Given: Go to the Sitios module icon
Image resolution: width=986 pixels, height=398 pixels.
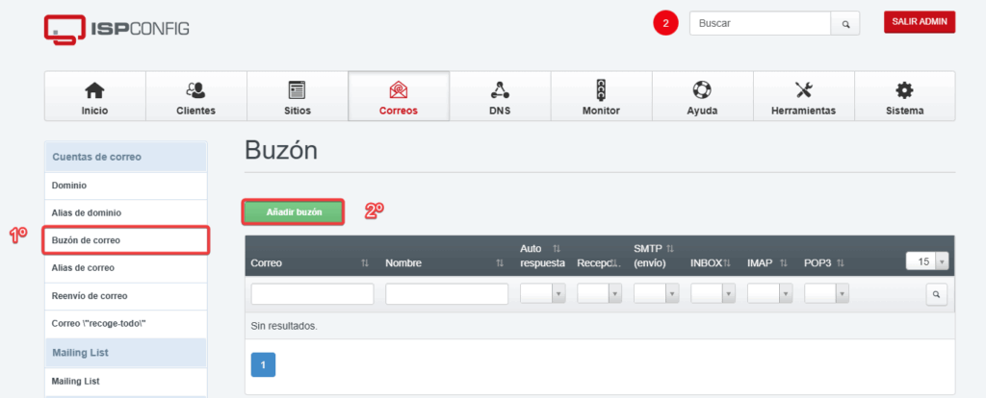Looking at the screenshot, I should [297, 90].
